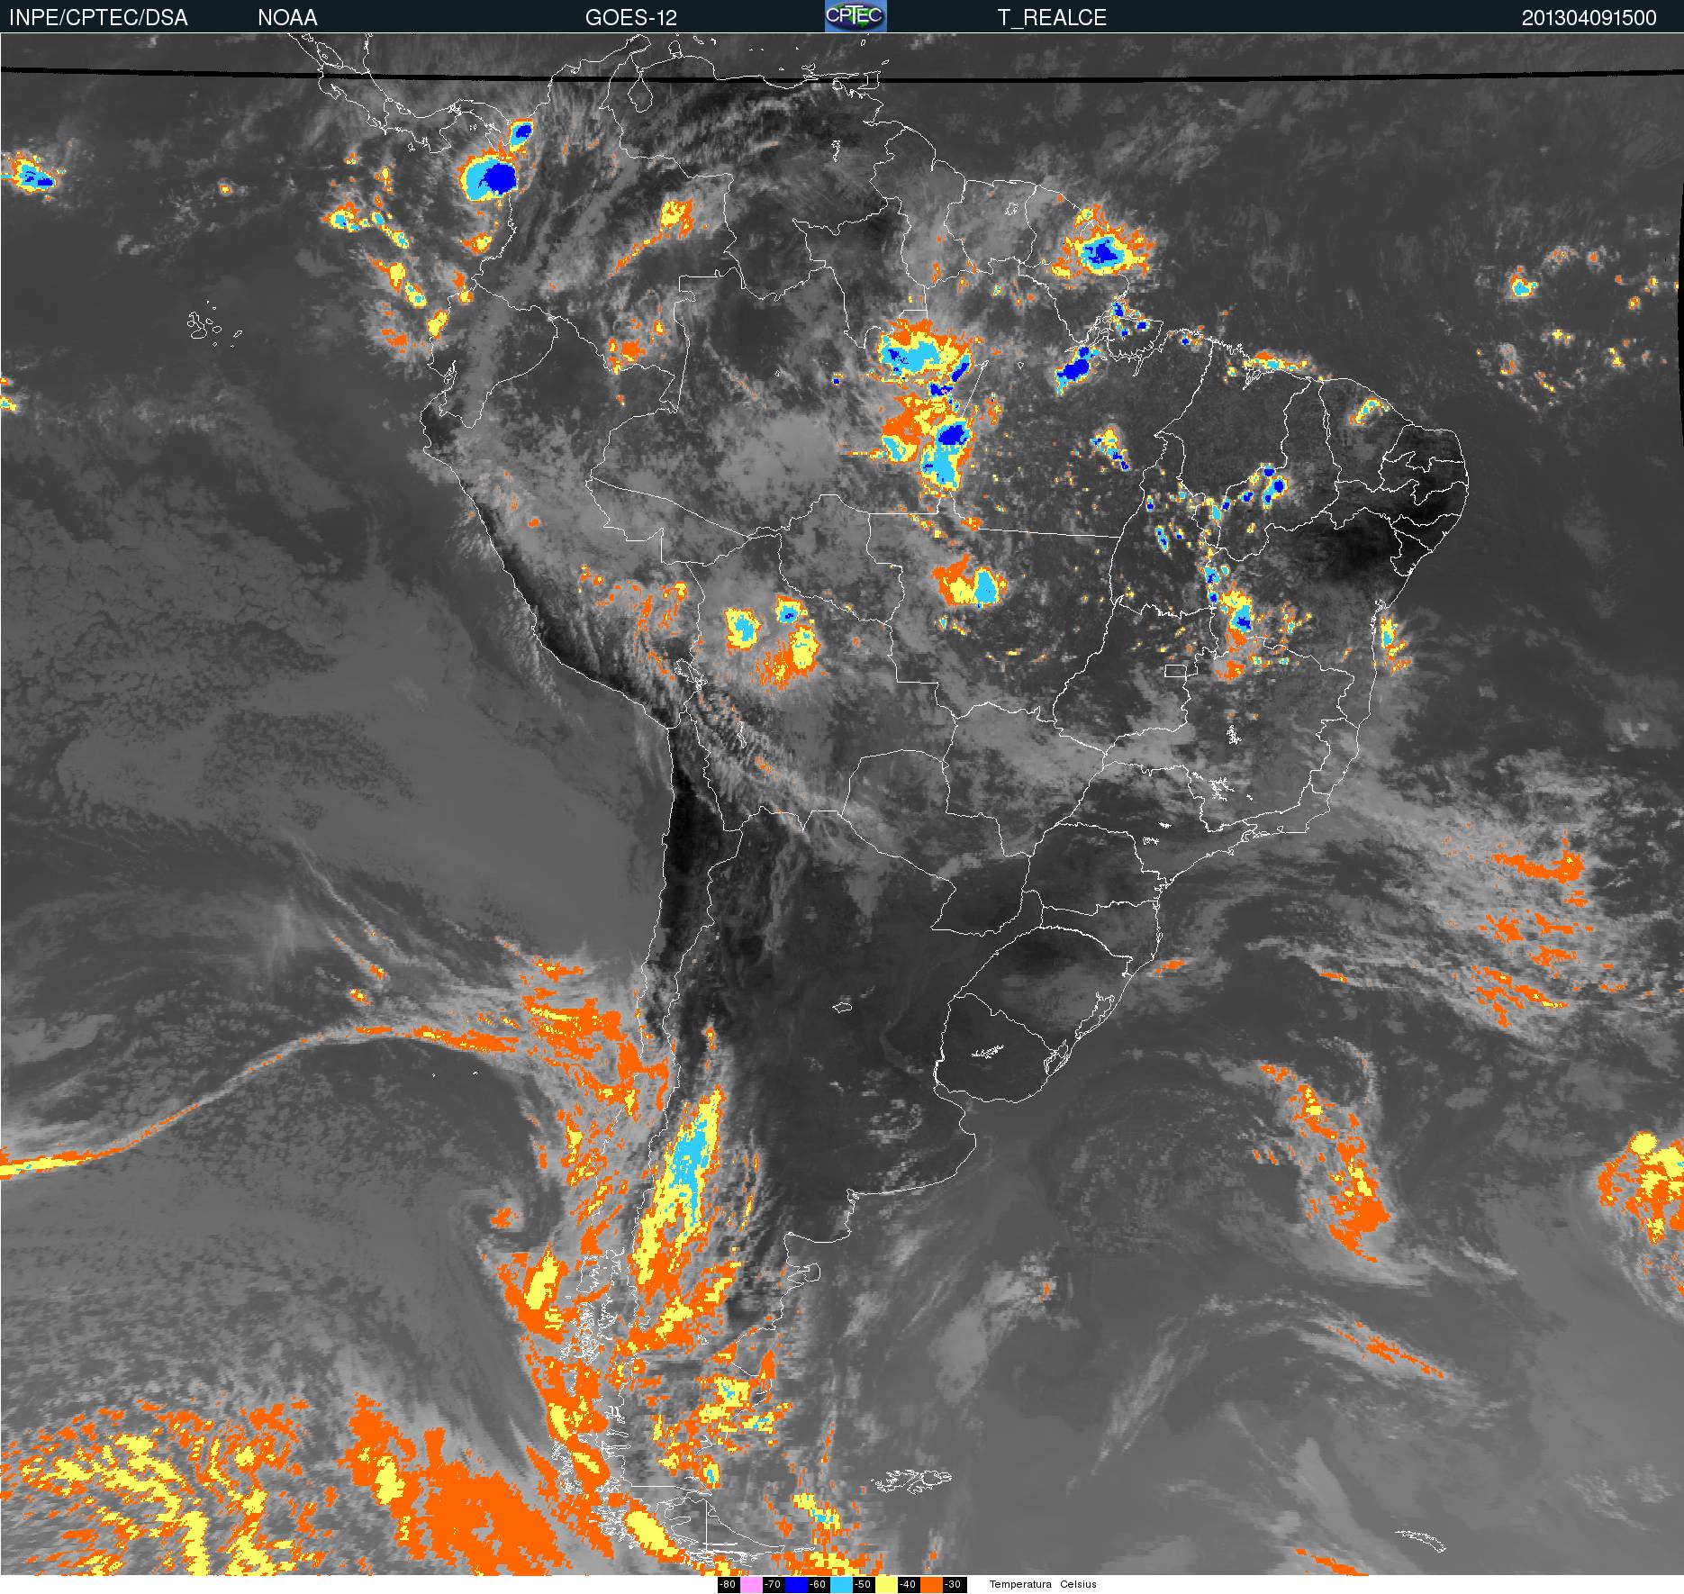The height and width of the screenshot is (1594, 1684).
Task: Click the orange legend color swatch
Action: click(x=931, y=1585)
